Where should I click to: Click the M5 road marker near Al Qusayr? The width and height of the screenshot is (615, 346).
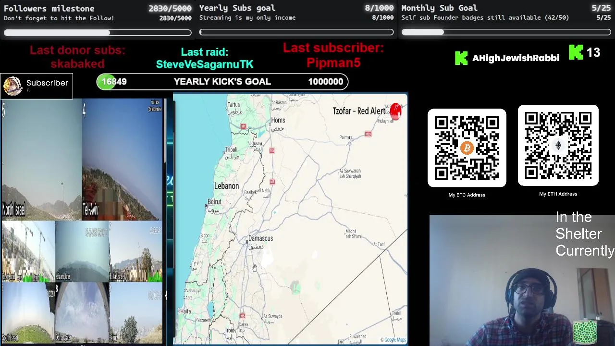pyautogui.click(x=272, y=150)
